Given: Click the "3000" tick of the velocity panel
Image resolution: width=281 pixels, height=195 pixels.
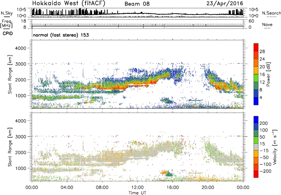Looking at the screenshot, I should (x=20, y=137).
